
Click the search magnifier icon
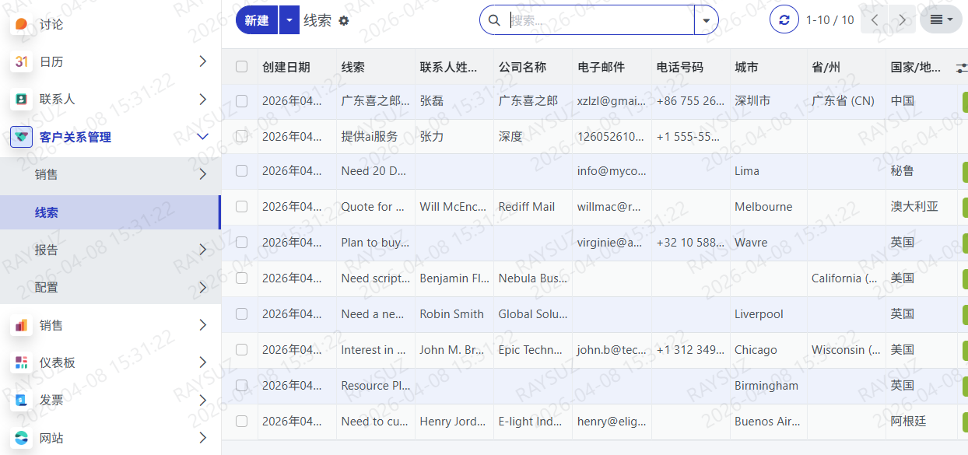(494, 20)
